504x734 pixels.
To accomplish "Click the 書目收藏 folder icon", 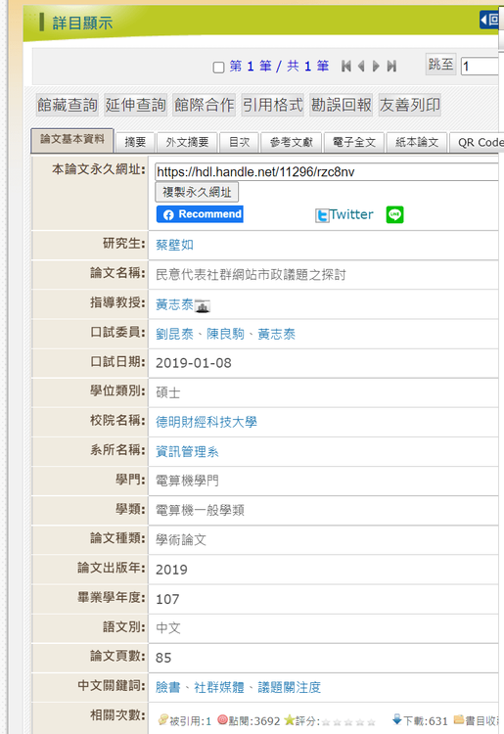I will [x=459, y=719].
